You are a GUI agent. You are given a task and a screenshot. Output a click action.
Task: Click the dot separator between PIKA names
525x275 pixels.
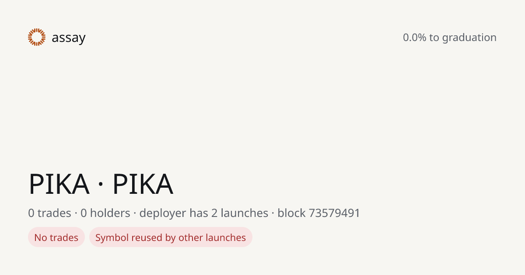(101, 185)
